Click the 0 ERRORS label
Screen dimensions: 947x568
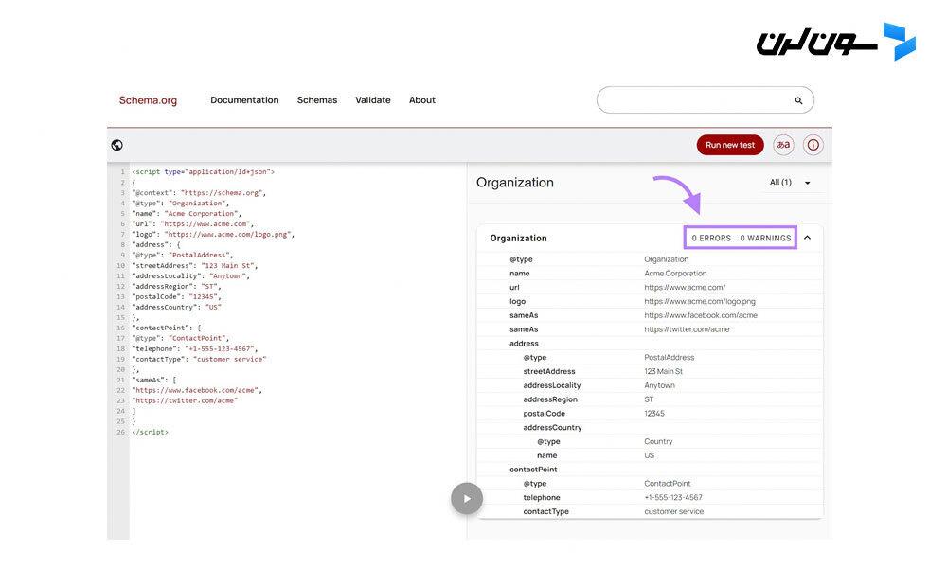point(711,238)
